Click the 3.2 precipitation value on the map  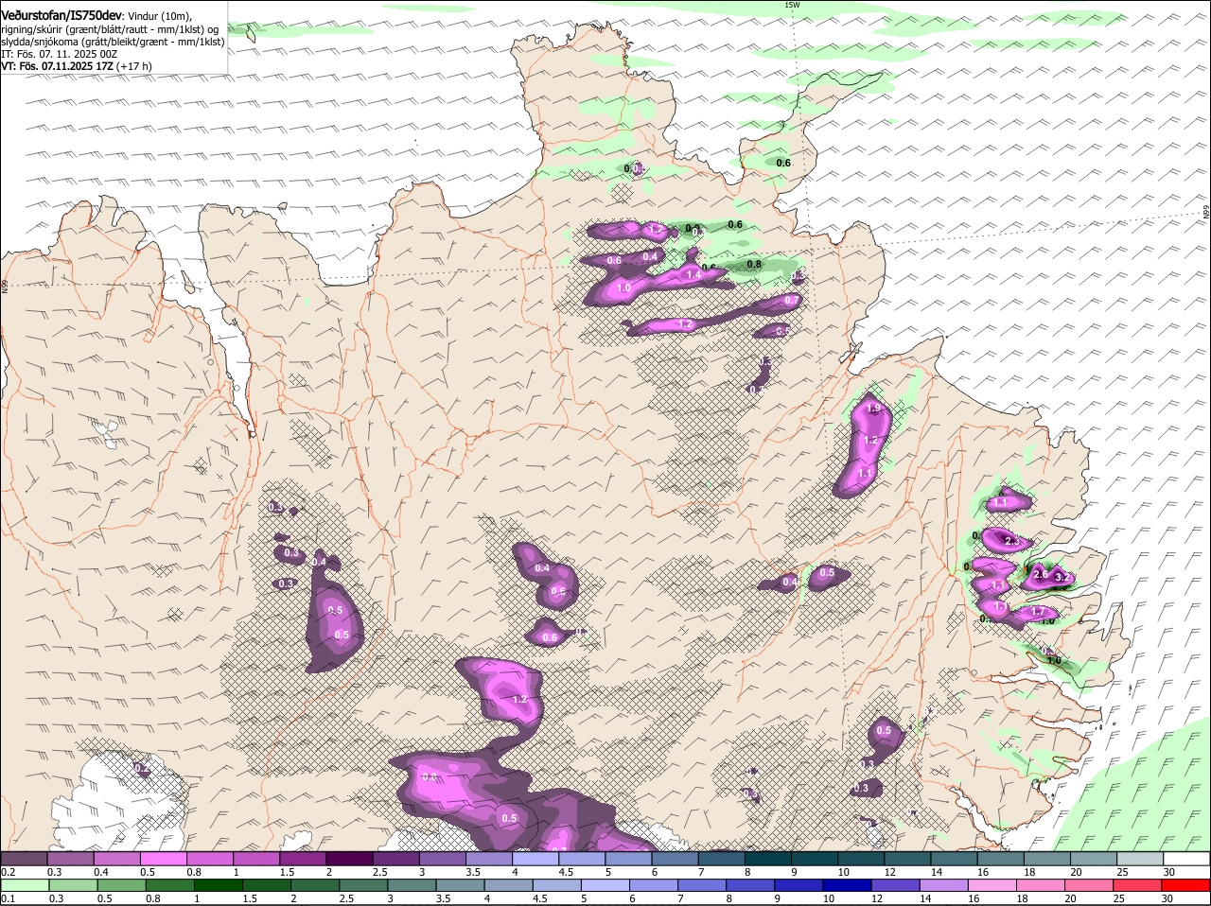tap(1061, 577)
